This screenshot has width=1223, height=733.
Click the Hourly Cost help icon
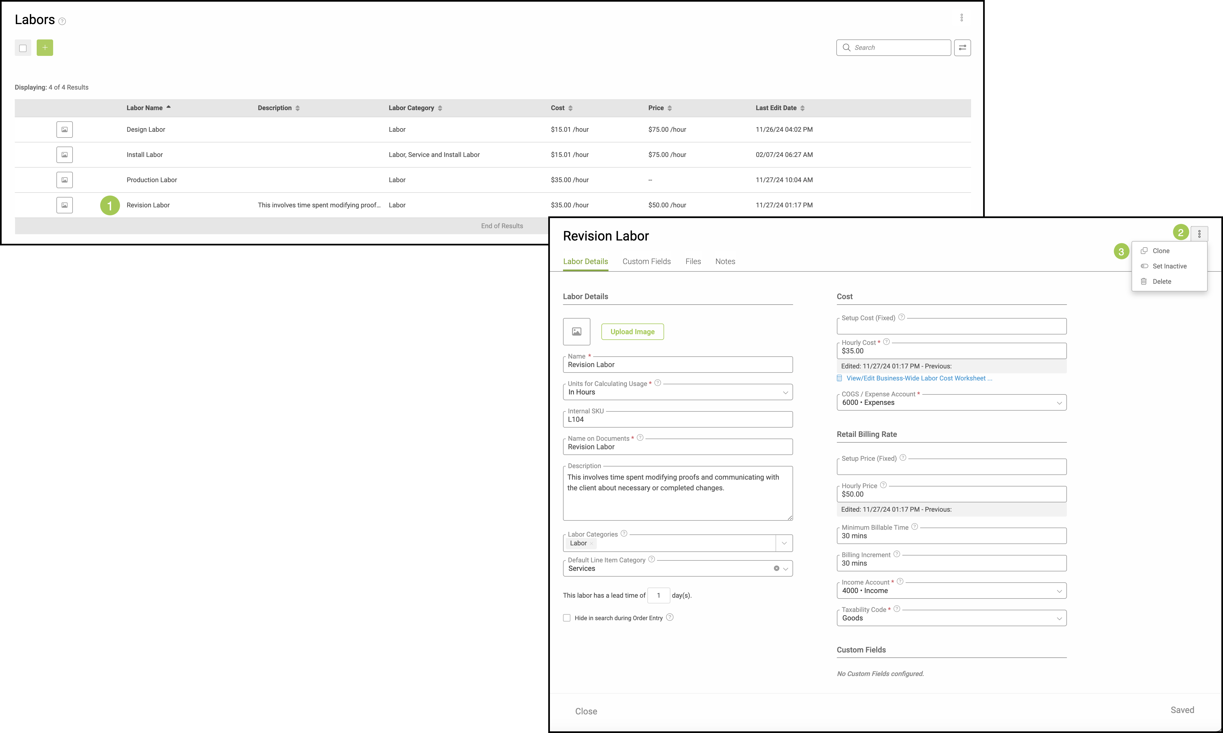point(886,342)
